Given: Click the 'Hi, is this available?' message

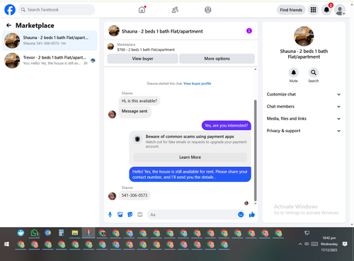Looking at the screenshot, I should point(139,101).
